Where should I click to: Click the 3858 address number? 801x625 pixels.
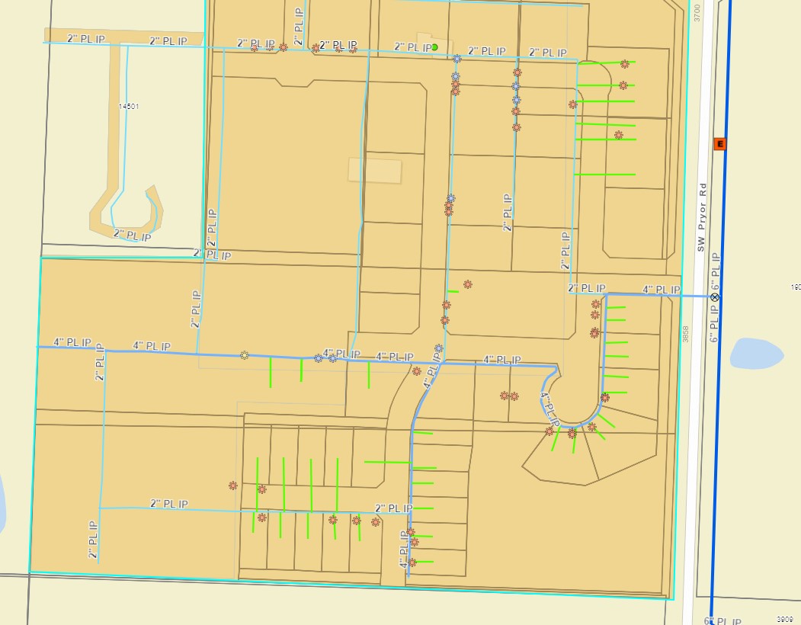click(x=686, y=333)
